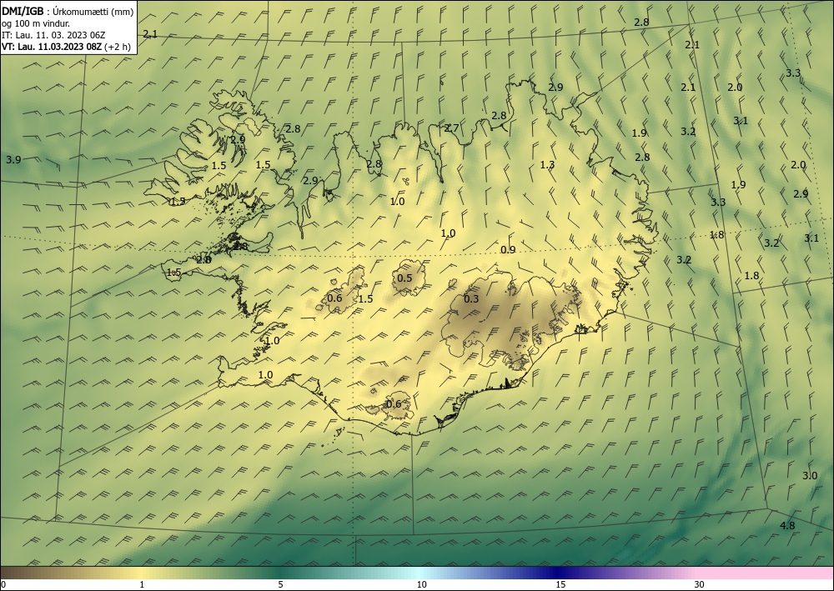Click the 0.5 value on the central glacier
This screenshot has width=834, height=591.
coord(404,278)
